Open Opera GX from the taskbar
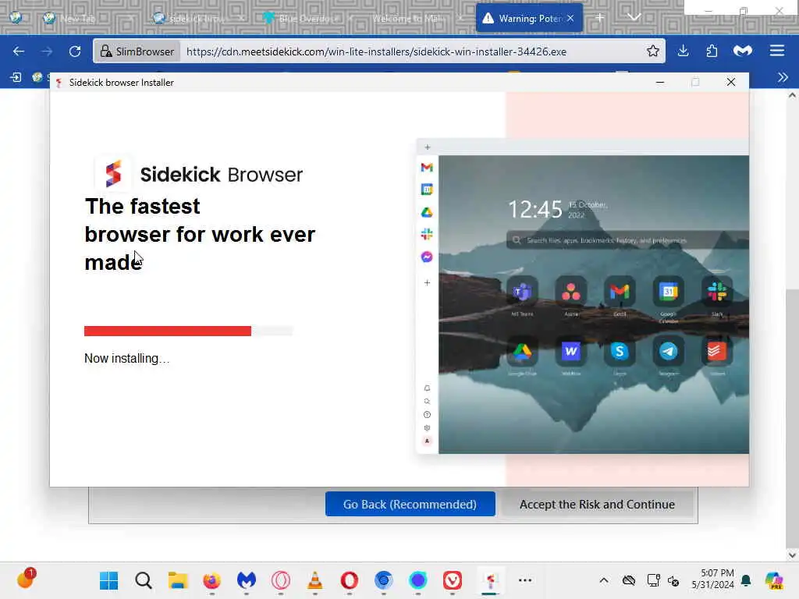The height and width of the screenshot is (599, 799). point(281,580)
